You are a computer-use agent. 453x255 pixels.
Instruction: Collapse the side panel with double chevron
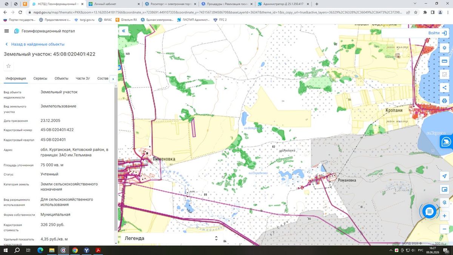pos(123,32)
